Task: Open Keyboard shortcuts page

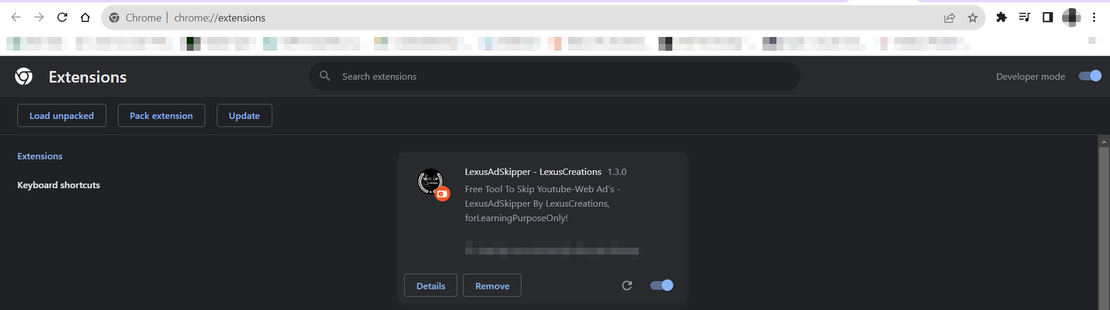Action: click(x=58, y=185)
